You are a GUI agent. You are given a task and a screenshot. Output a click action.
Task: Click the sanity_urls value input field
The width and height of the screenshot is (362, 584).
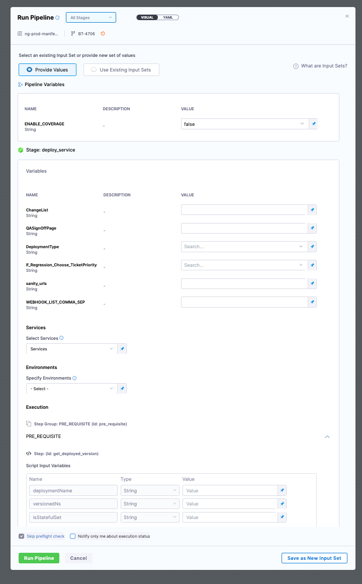244,283
